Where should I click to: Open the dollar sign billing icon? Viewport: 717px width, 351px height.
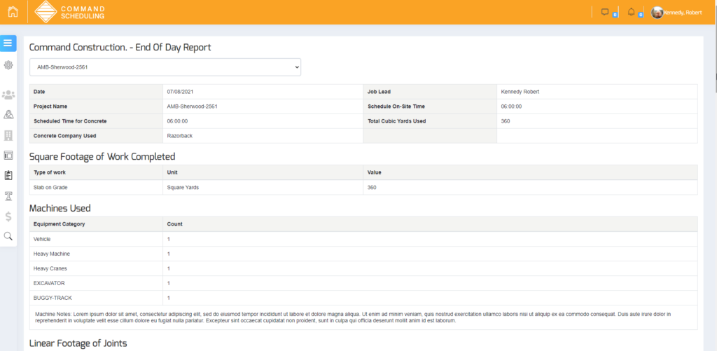(x=8, y=216)
